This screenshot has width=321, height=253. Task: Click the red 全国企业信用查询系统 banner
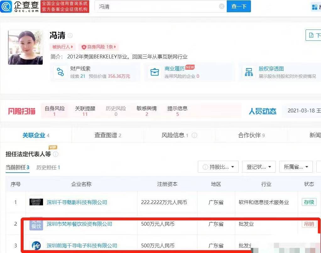(x=65, y=7)
